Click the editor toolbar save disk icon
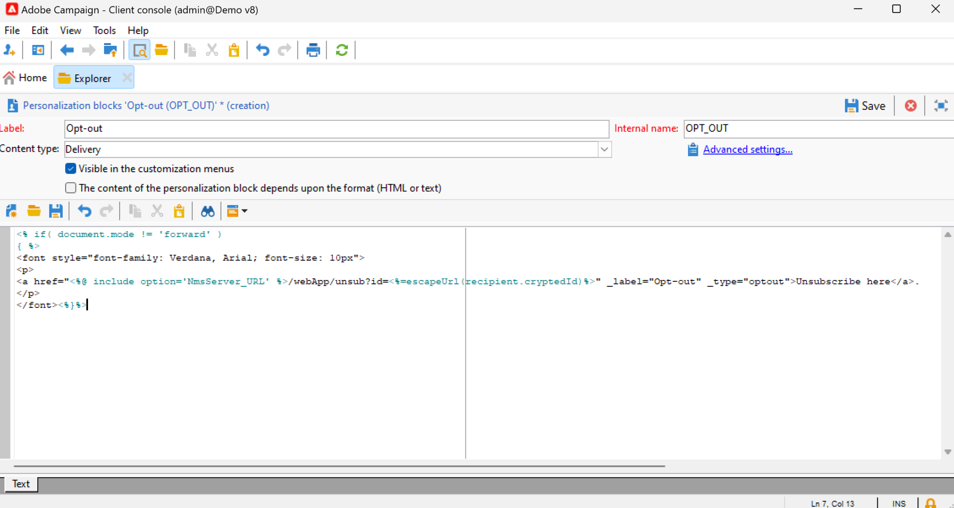The height and width of the screenshot is (508, 954). 55,211
